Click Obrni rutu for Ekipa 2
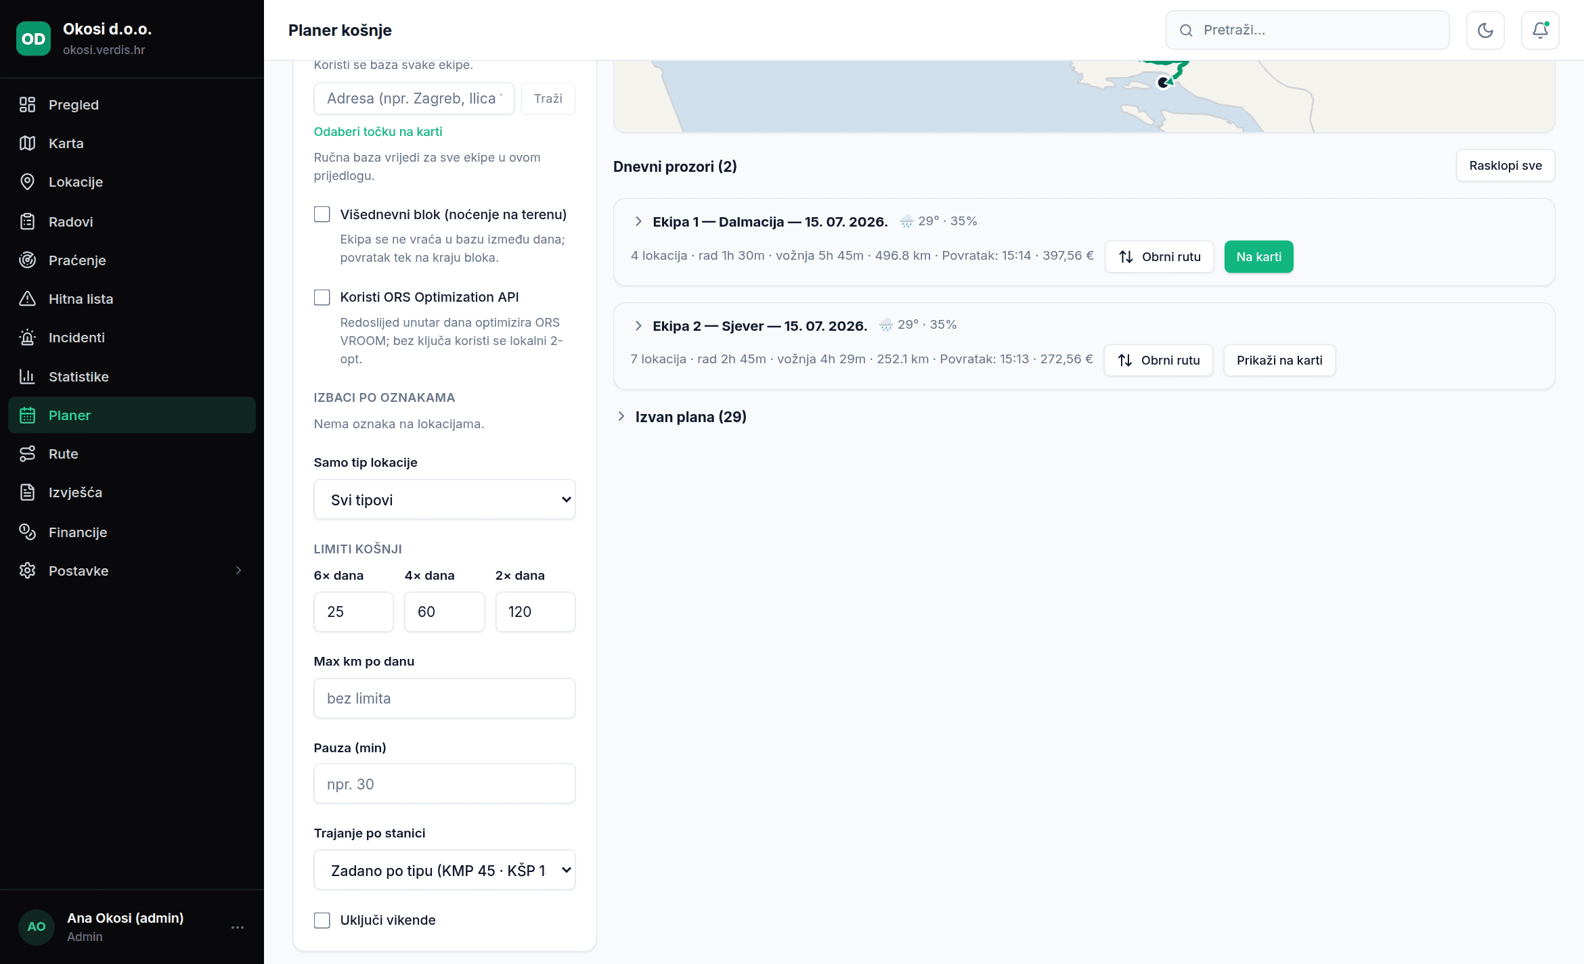The width and height of the screenshot is (1584, 964). (x=1158, y=360)
